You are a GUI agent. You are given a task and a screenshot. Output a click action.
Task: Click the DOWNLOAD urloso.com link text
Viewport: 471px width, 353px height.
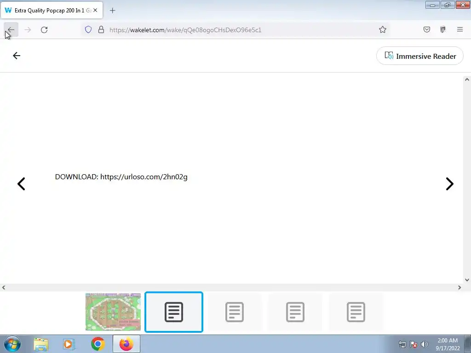121,177
